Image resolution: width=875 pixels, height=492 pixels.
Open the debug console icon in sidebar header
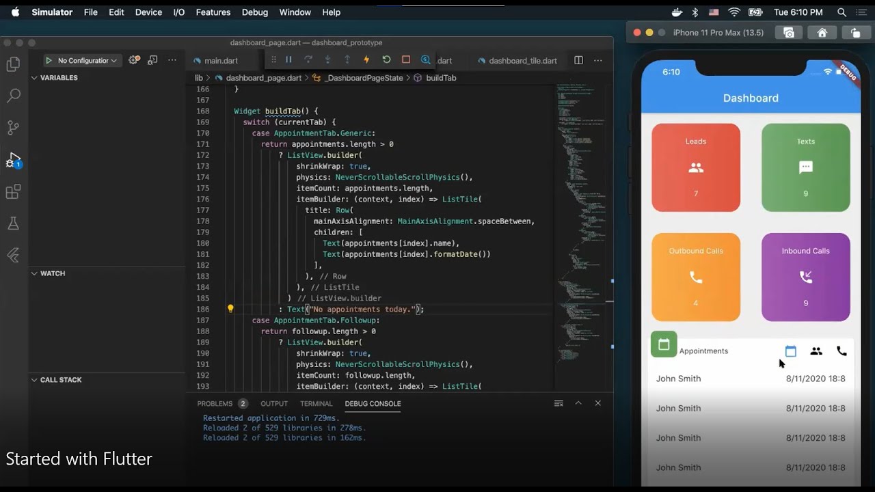153,60
